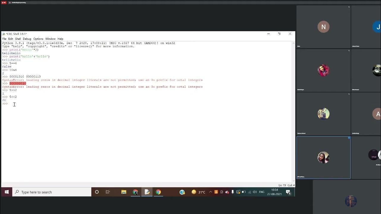Click the '5<<2' expression line
This screenshot has width=381, height=214.
coord(13,97)
